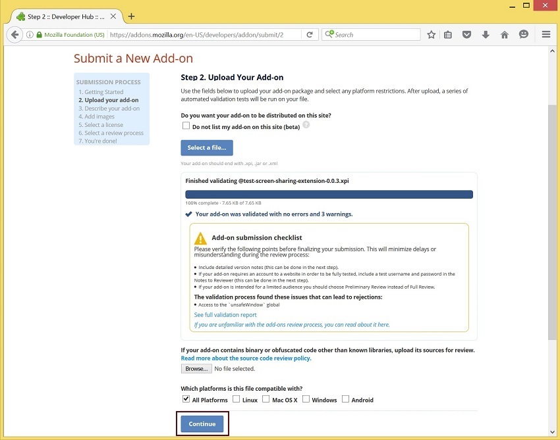The width and height of the screenshot is (560, 440).
Task: Click the yellow warning triangle icon
Action: click(200, 238)
